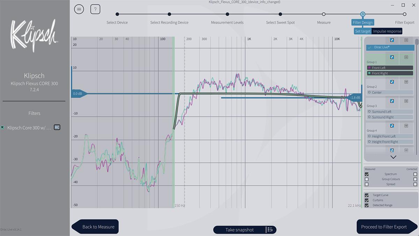Toggle the Klipsch Core 300 filter checkbox
The image size is (419, 236).
click(x=3, y=128)
